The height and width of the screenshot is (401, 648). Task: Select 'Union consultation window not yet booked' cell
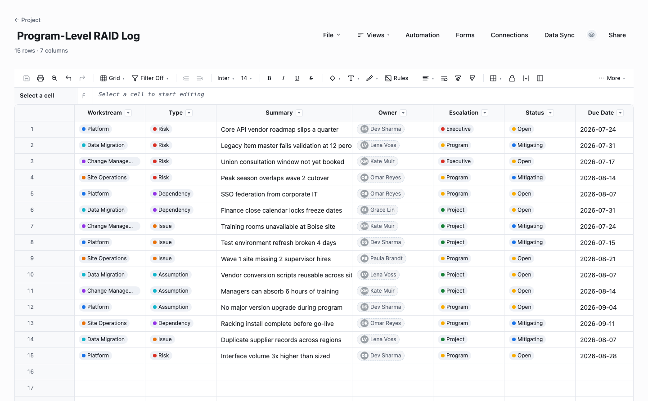coord(284,162)
